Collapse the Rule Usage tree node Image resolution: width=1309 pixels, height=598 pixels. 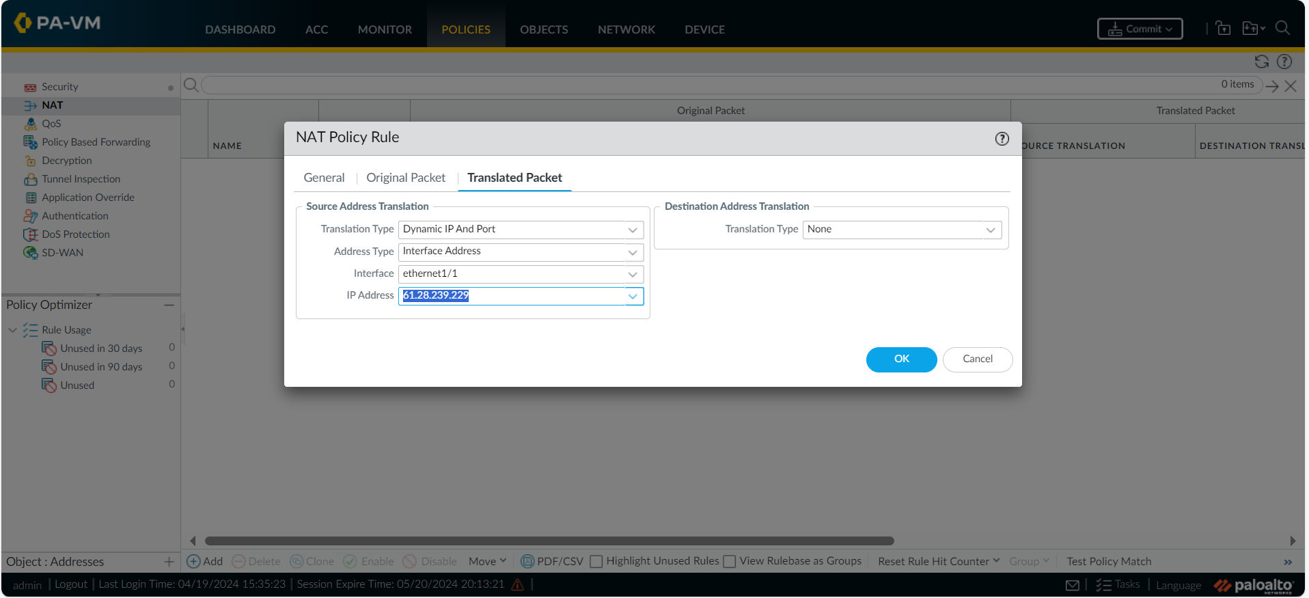pos(12,330)
